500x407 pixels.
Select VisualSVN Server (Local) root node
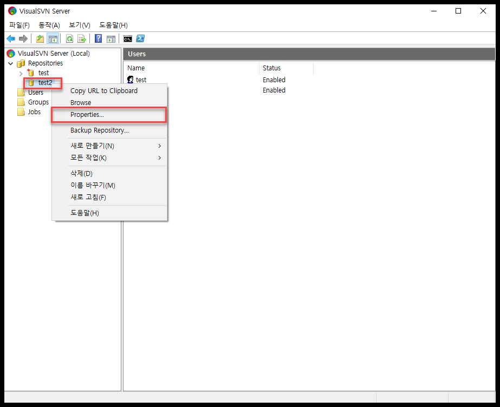pyautogui.click(x=54, y=54)
